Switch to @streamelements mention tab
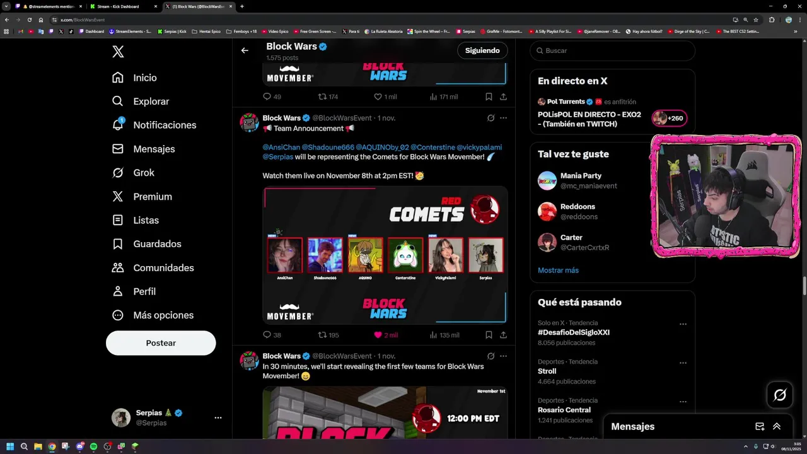 click(x=49, y=6)
